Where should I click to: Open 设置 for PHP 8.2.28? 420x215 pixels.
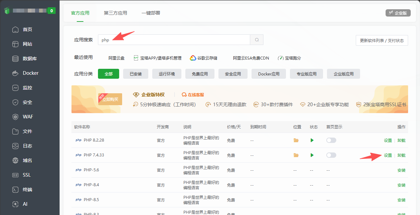point(388,140)
